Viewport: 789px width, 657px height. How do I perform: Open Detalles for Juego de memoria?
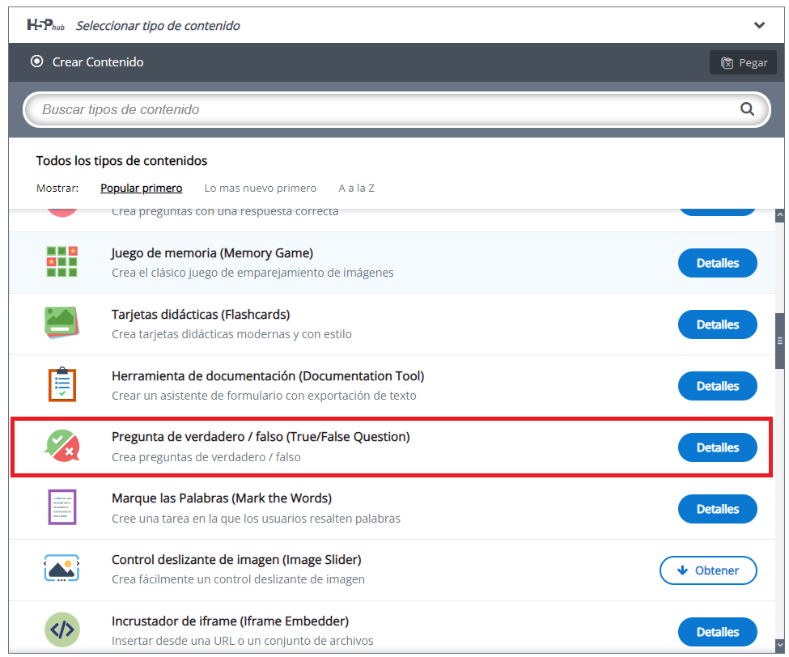point(717,263)
